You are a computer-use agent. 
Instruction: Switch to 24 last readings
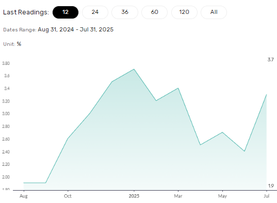tap(95, 12)
